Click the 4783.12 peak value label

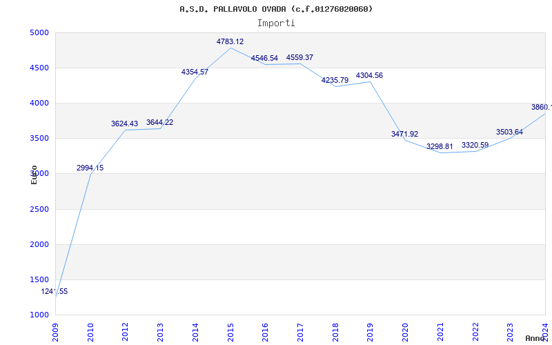click(230, 41)
